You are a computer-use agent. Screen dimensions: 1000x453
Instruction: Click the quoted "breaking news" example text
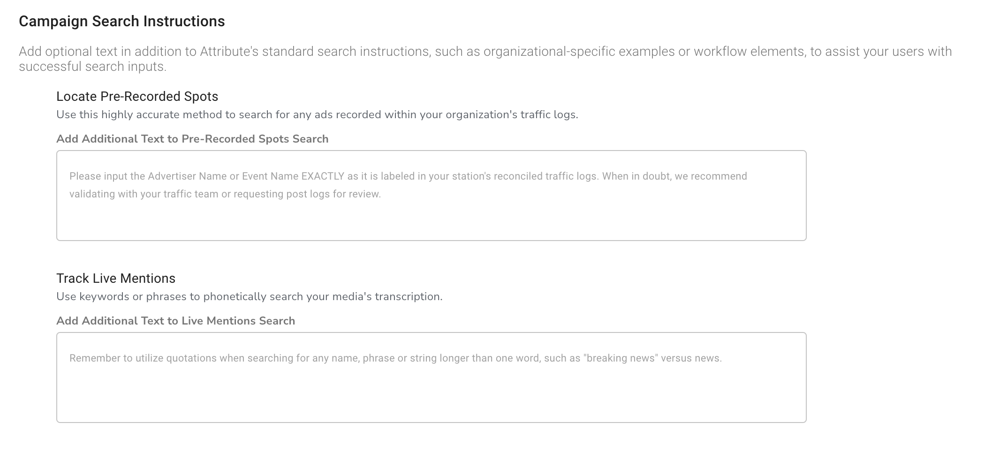pos(619,358)
